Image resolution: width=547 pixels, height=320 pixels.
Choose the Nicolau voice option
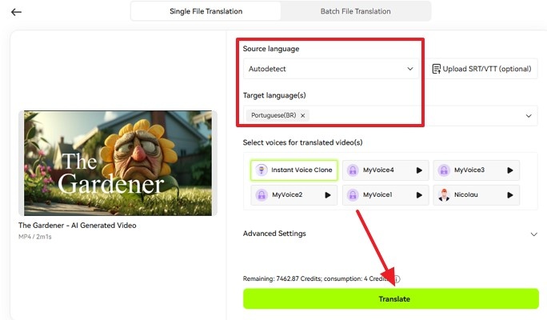tap(476, 195)
